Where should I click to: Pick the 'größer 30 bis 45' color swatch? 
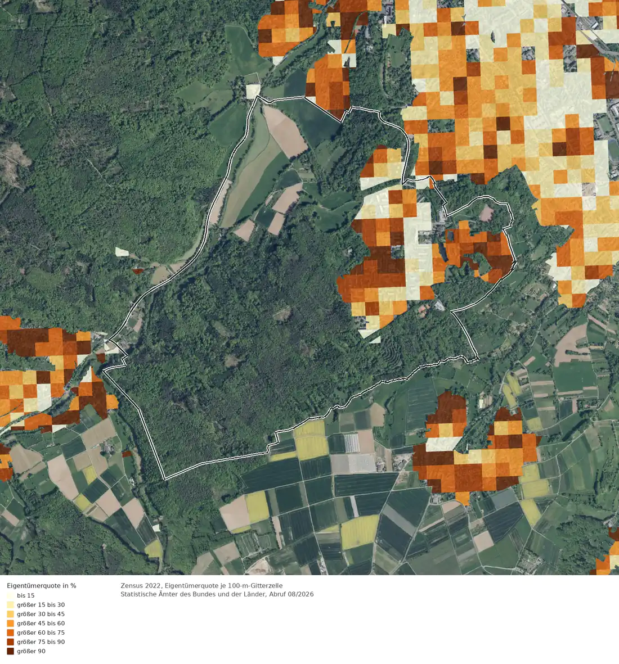tap(10, 614)
